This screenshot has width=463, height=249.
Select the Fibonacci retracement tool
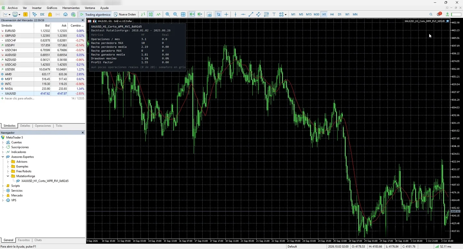pos(266,14)
